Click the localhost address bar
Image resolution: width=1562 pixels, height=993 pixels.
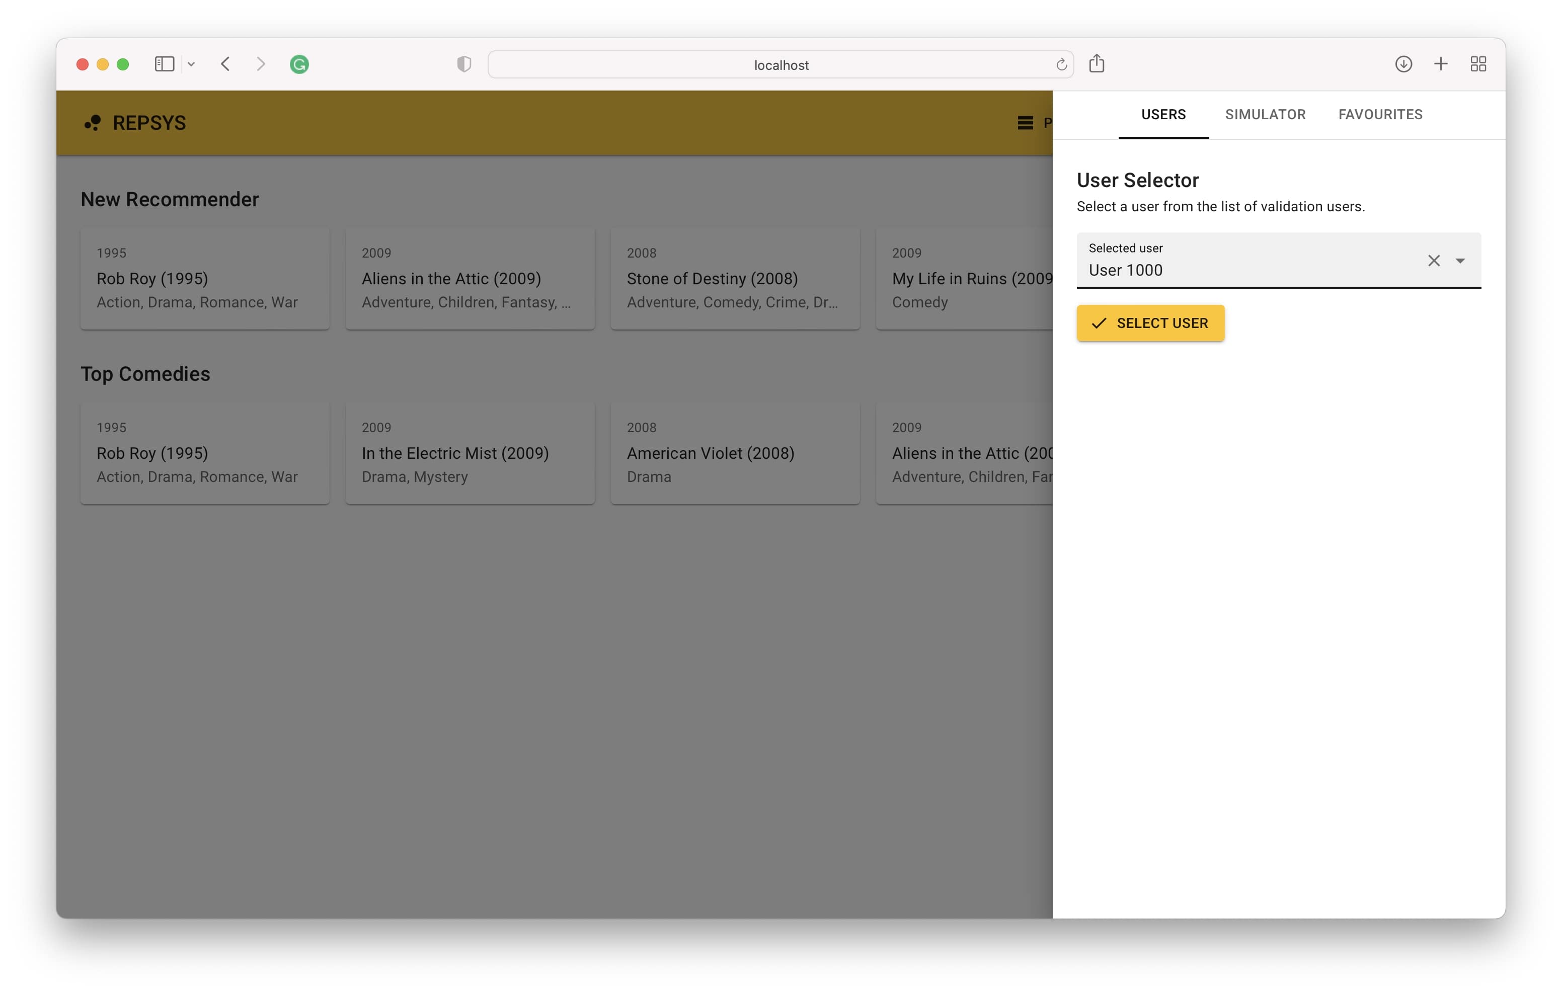(x=780, y=65)
